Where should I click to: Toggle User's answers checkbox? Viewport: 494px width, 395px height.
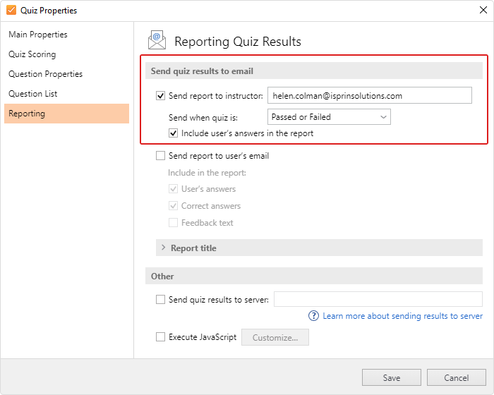click(x=174, y=189)
